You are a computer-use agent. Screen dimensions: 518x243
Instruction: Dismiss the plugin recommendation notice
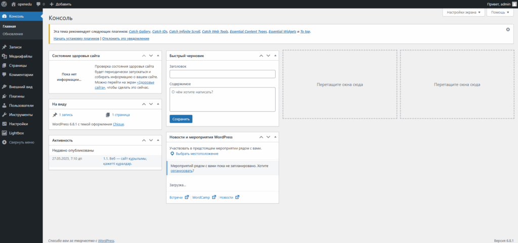pos(508,30)
